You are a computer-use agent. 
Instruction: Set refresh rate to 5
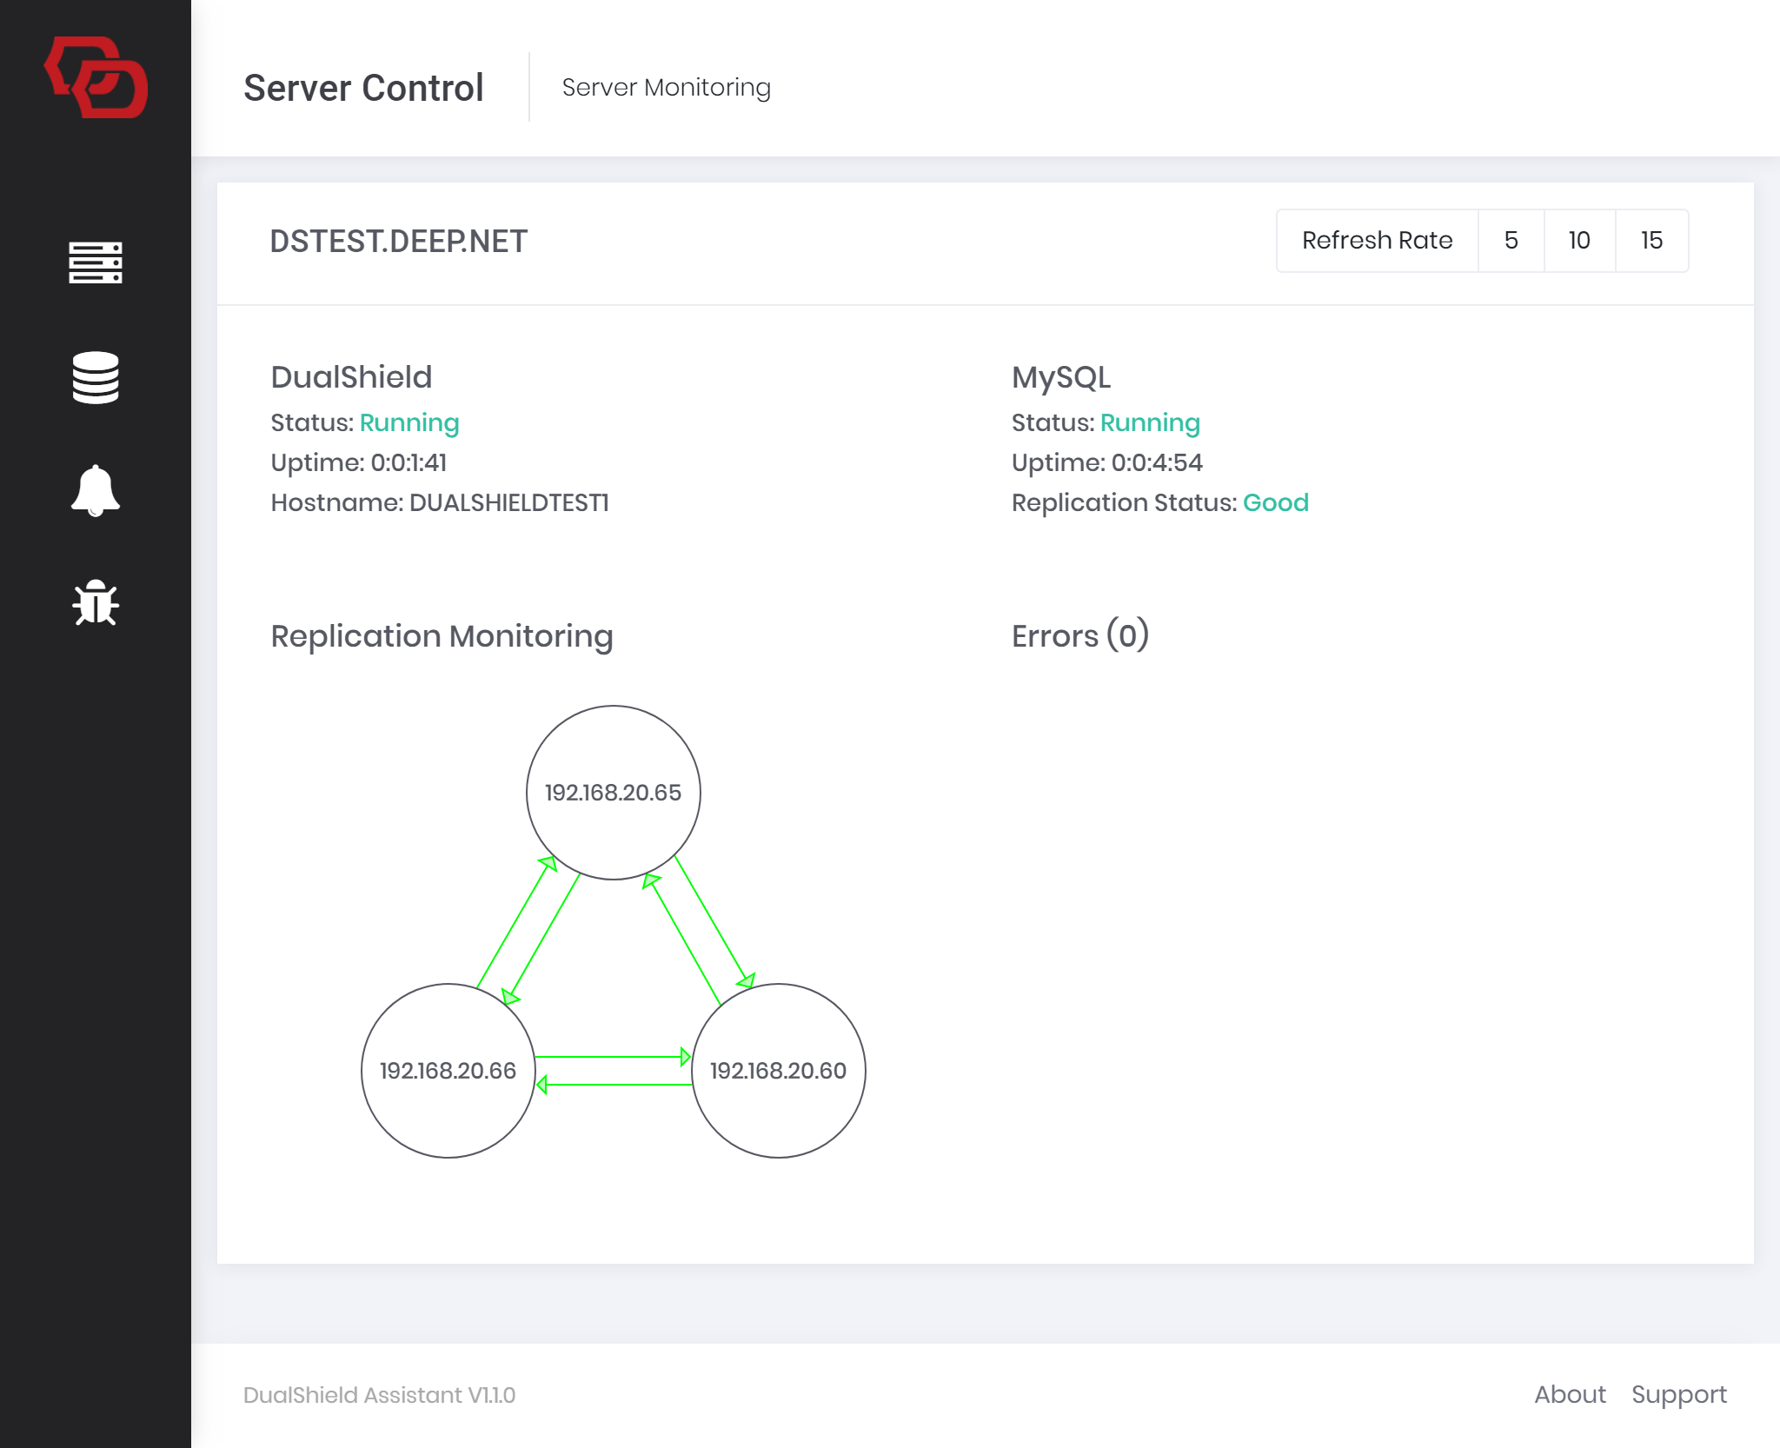coord(1511,241)
